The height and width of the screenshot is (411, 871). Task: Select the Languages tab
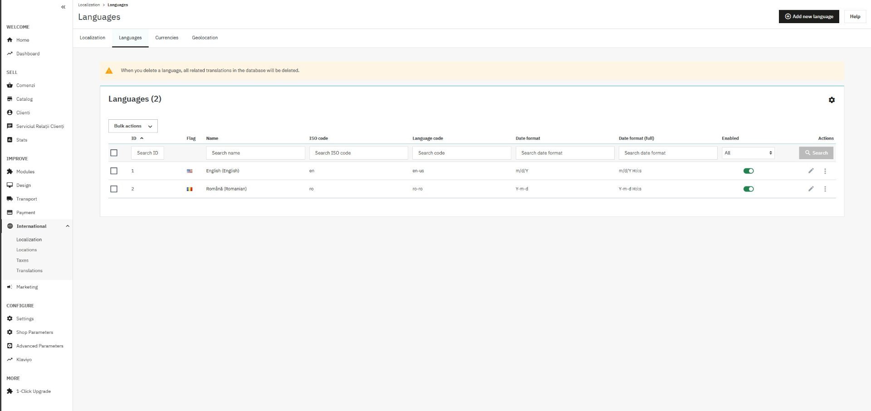click(130, 38)
